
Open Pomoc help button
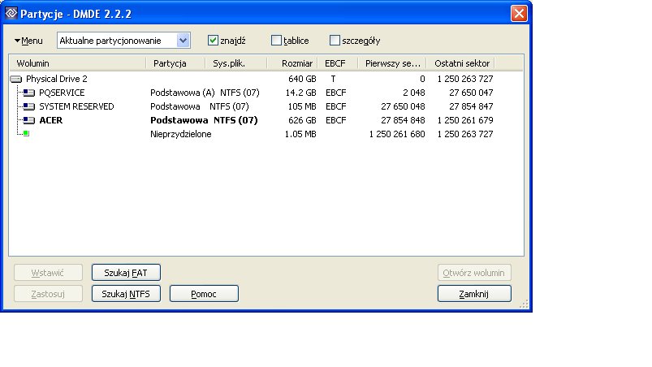pos(204,294)
